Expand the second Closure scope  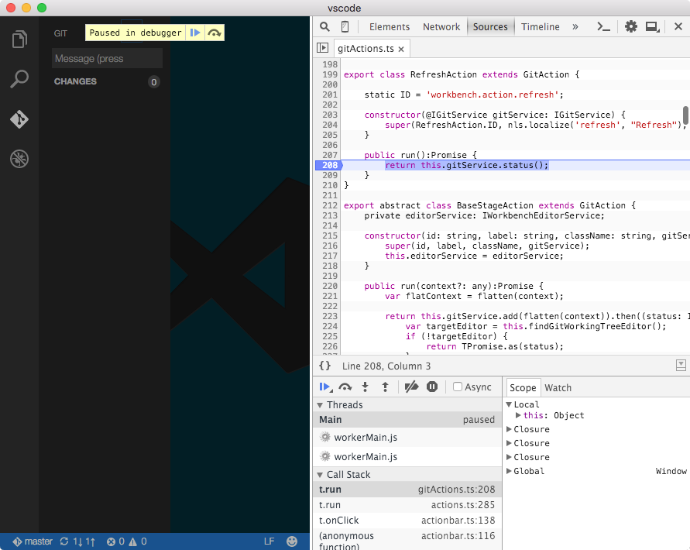(x=509, y=443)
